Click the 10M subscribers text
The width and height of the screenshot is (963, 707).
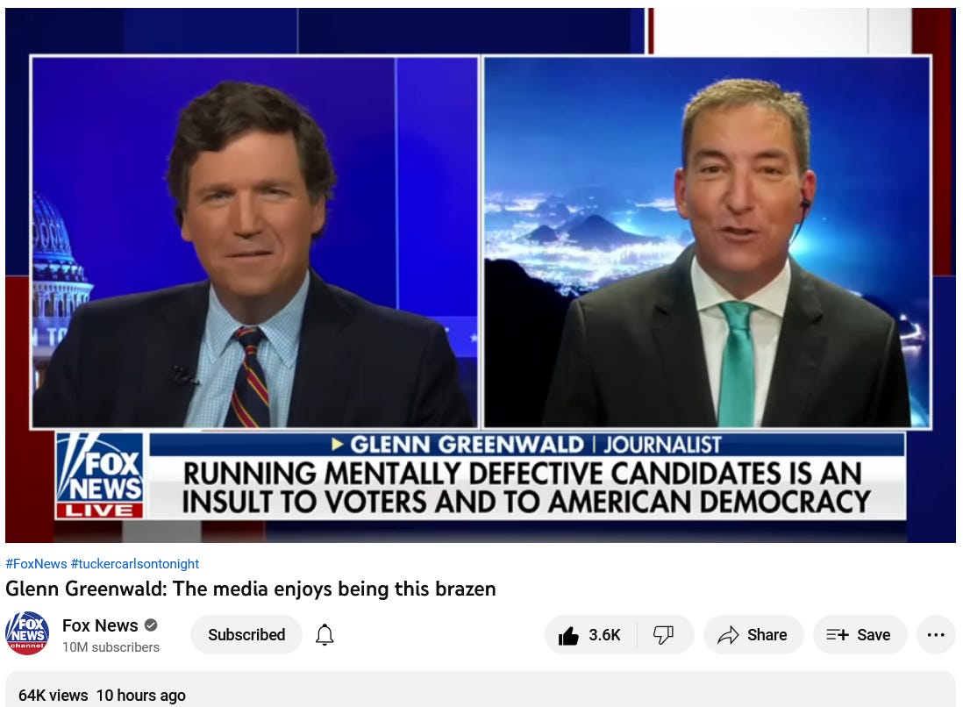(111, 647)
